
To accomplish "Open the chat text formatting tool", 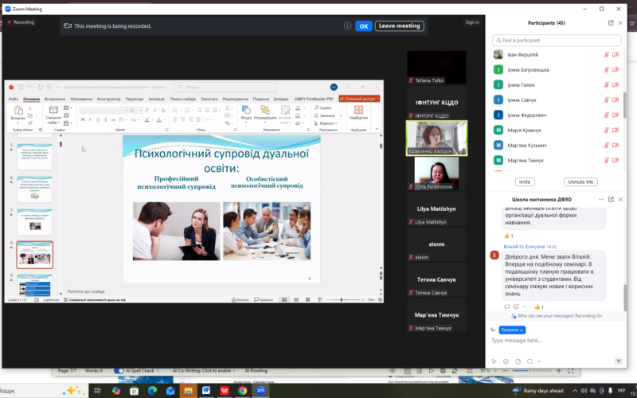I will click(x=494, y=361).
